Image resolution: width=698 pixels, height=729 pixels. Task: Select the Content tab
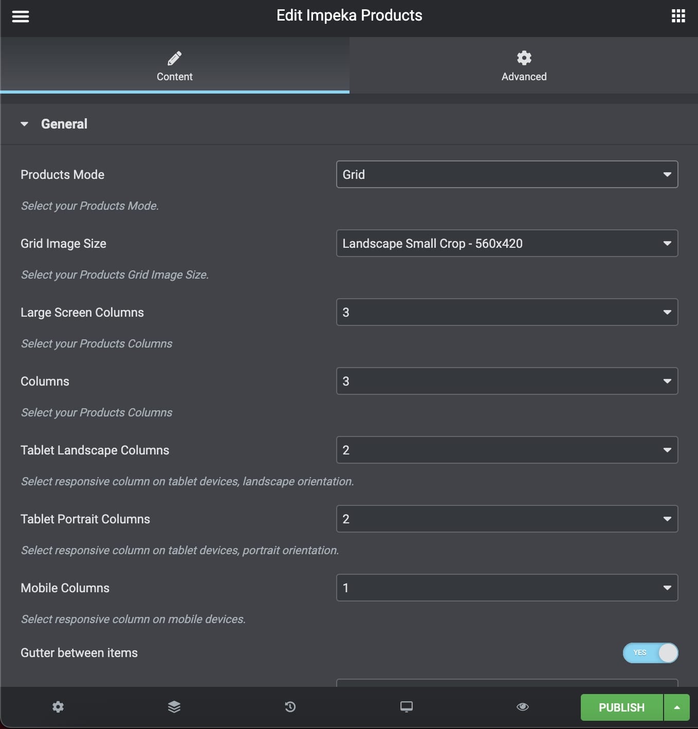pyautogui.click(x=175, y=66)
